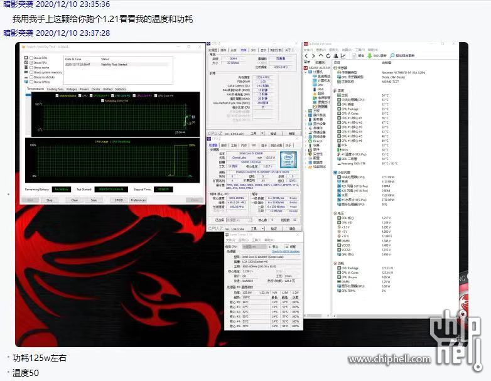Click Save button in stability test

94,200
